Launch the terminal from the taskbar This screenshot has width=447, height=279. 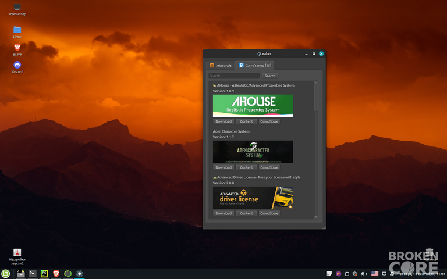[x=33, y=274]
